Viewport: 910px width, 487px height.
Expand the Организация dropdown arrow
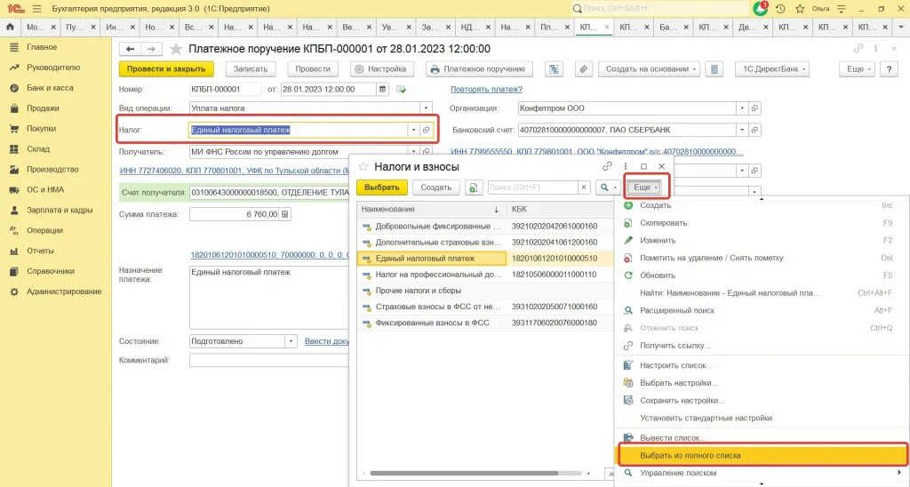(742, 108)
